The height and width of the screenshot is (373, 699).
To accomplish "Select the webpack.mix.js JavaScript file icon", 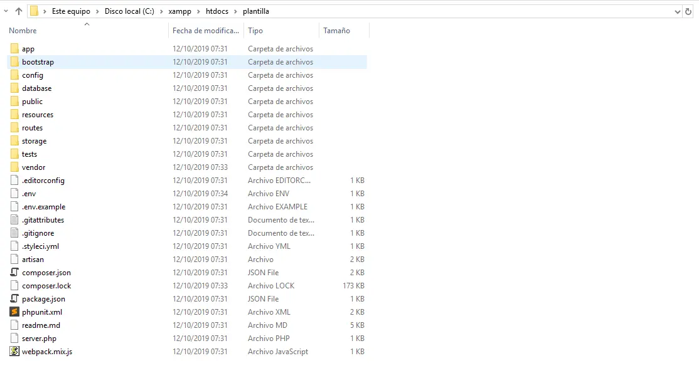I will tap(15, 352).
